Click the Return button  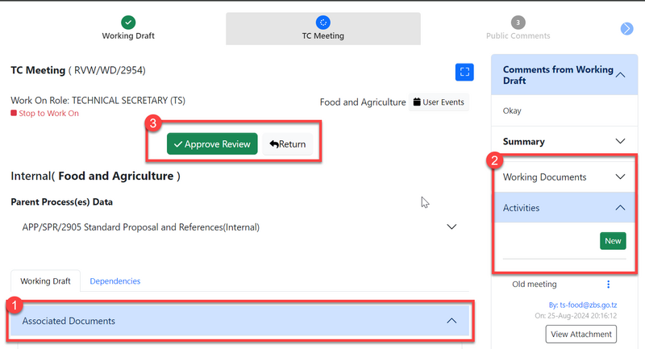288,144
